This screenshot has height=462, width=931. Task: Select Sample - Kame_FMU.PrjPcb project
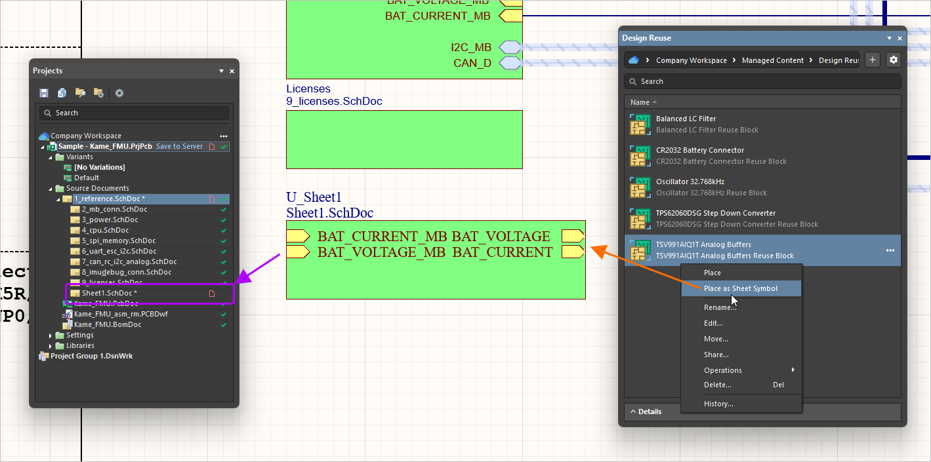pos(105,146)
